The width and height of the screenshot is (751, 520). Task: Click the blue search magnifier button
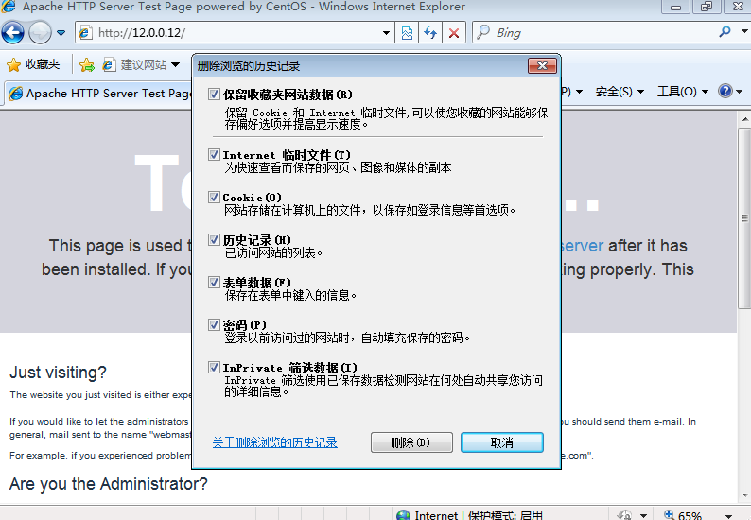725,32
